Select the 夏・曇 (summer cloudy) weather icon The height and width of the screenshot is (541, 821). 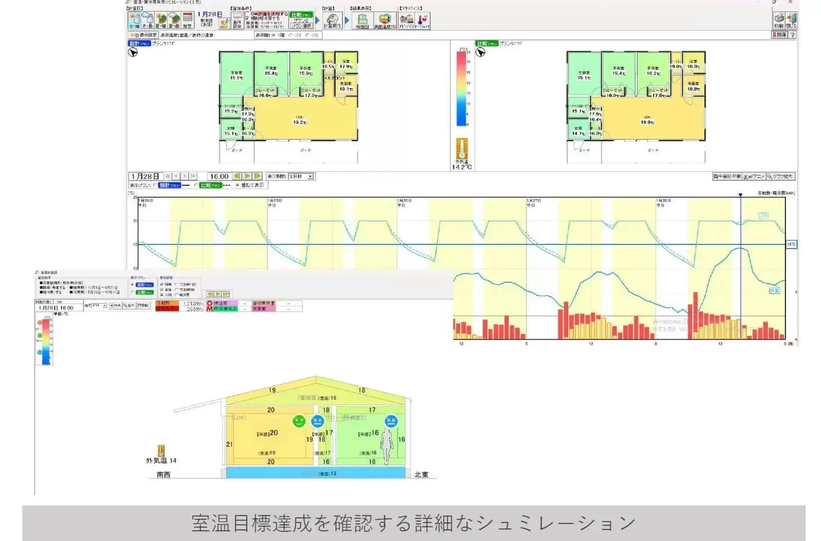(x=174, y=19)
